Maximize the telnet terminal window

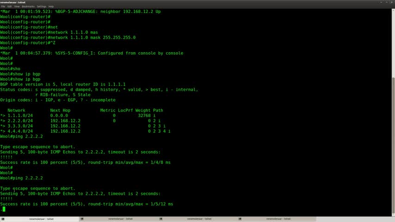pyautogui.click(x=387, y=2)
